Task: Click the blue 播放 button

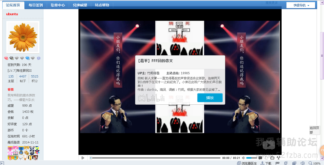Action: 210,98
